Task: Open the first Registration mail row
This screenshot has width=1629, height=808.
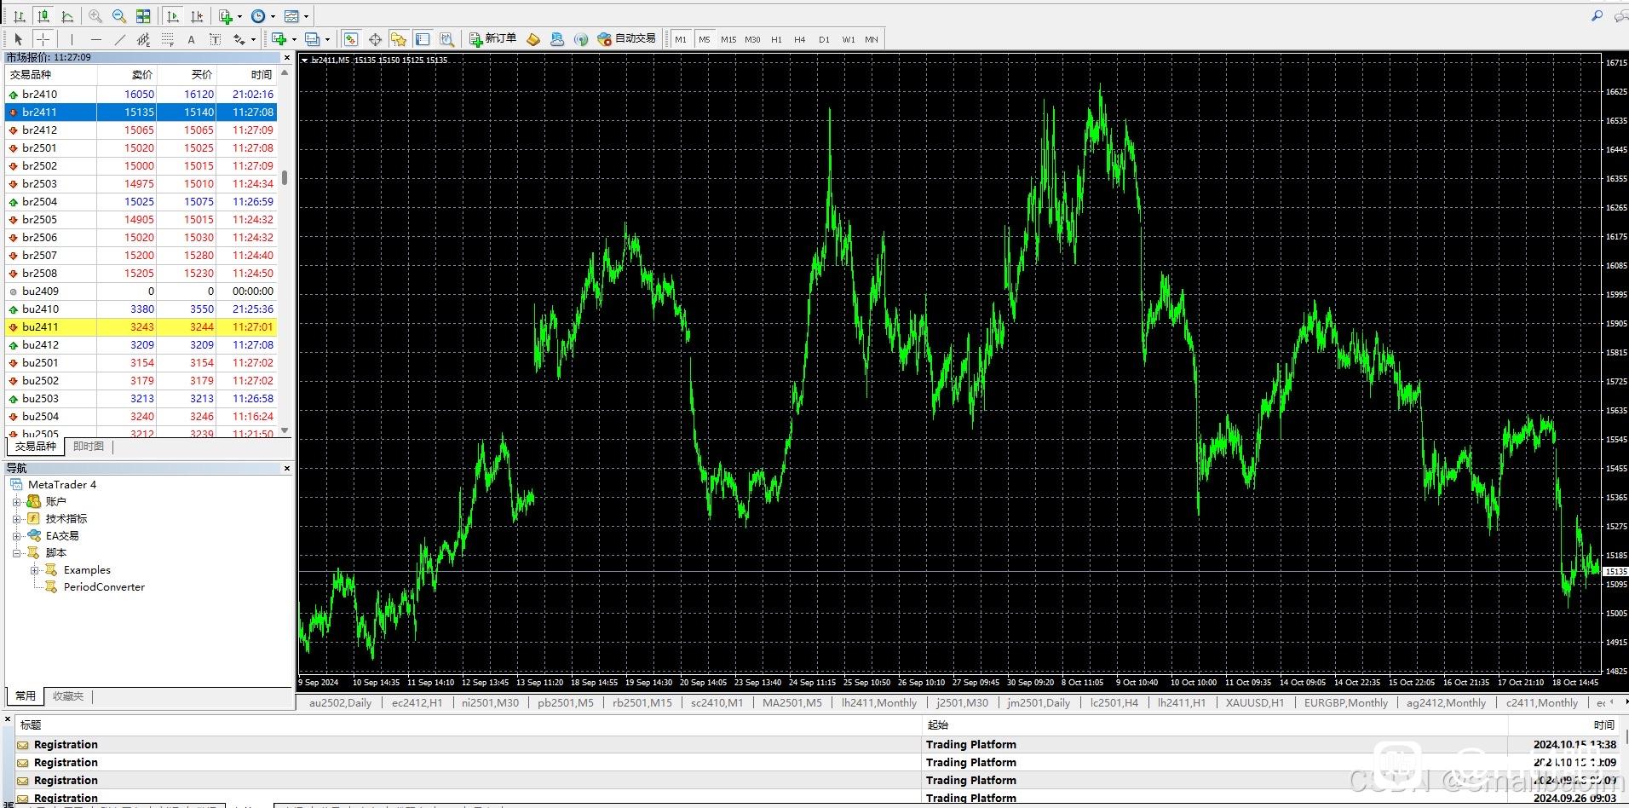Action: 818,745
